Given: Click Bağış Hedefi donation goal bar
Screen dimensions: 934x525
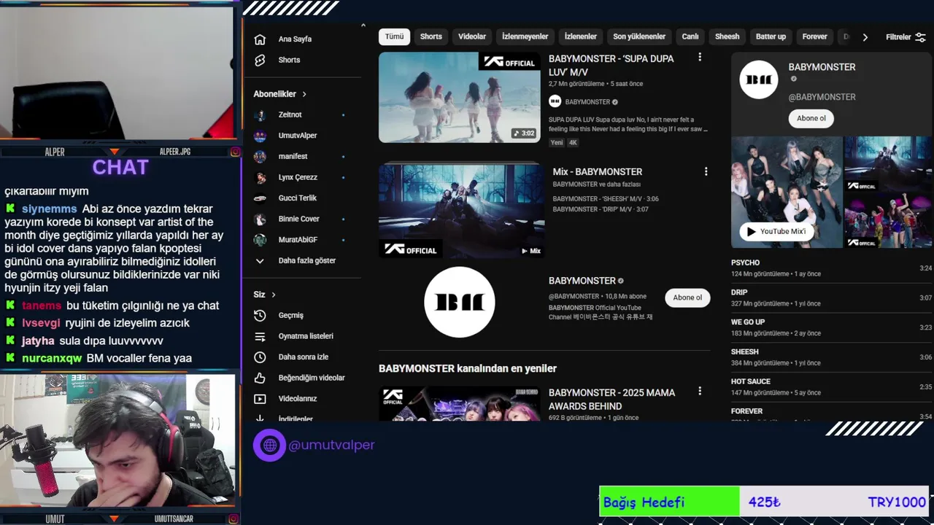Looking at the screenshot, I should (x=764, y=502).
